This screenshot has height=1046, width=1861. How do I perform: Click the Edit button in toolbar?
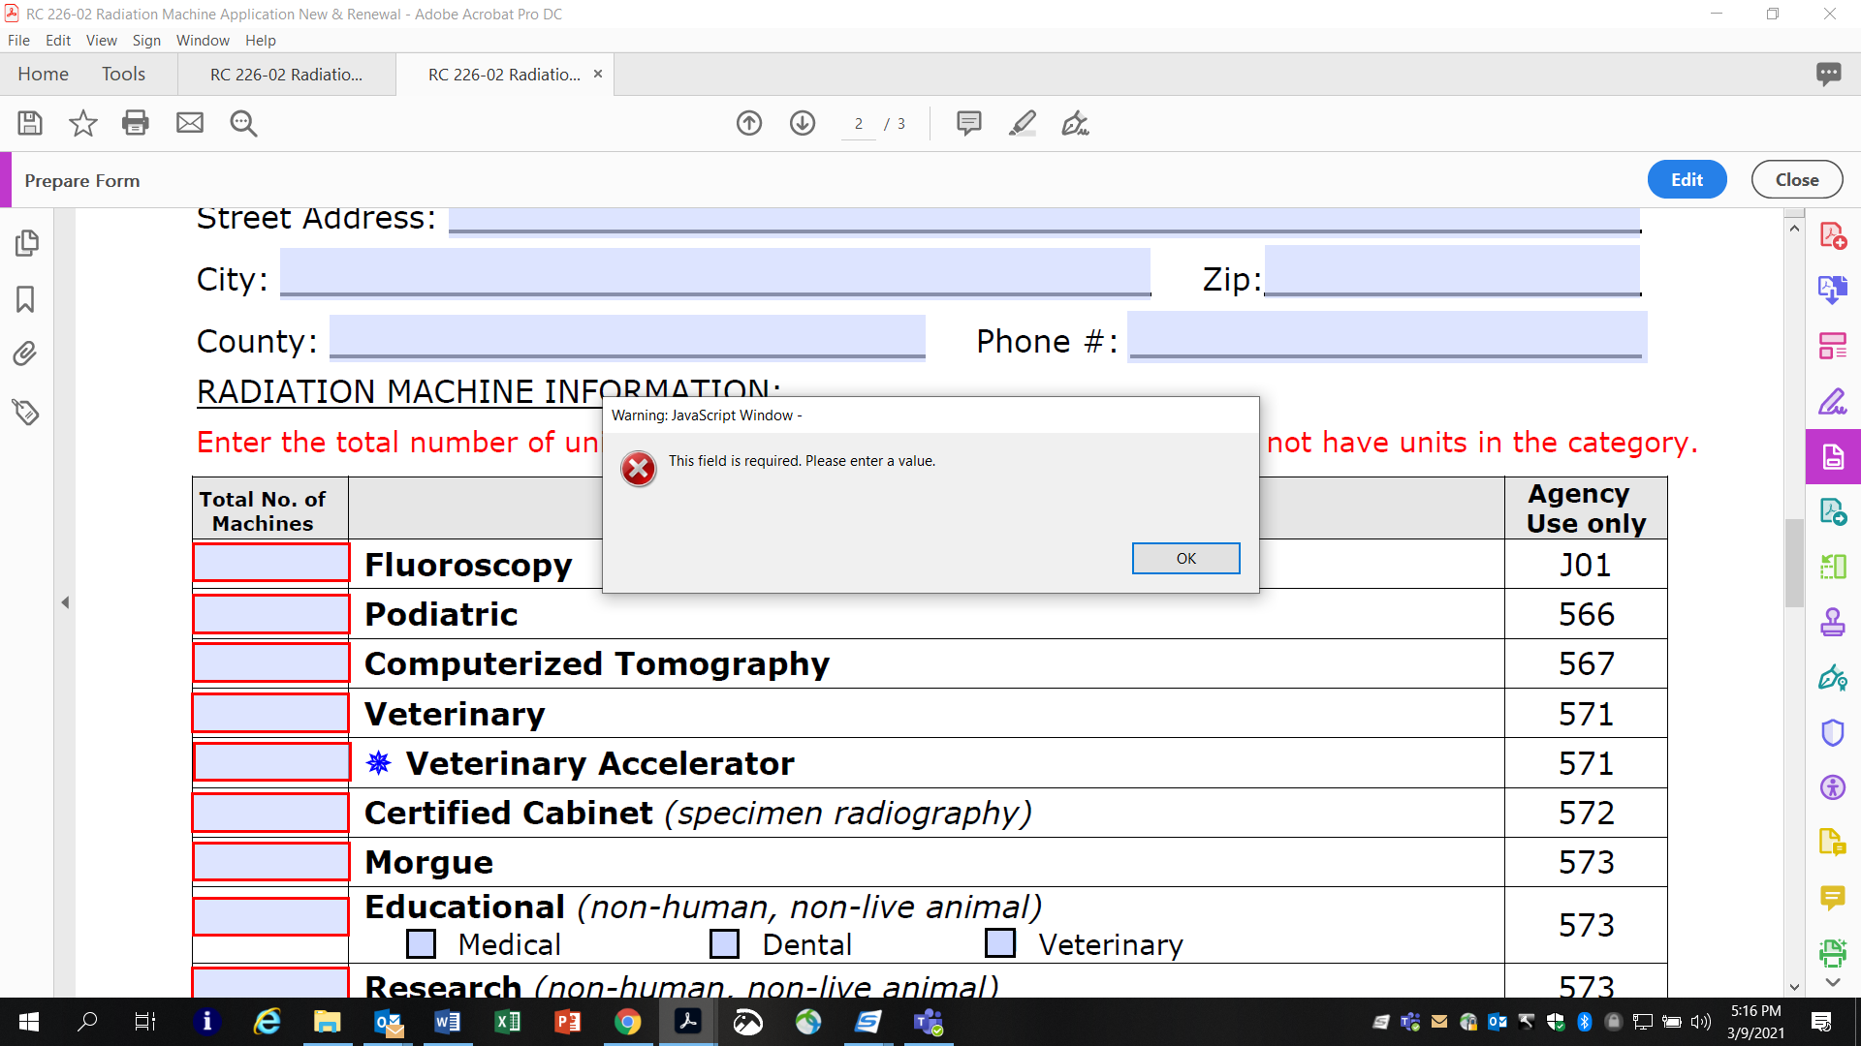pos(1688,179)
